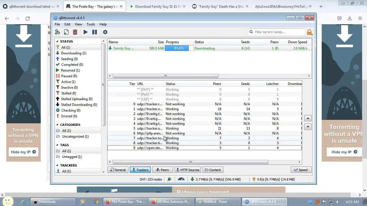Click Hide my IP button on left ad
This screenshot has height=206, width=367.
[x=24, y=152]
